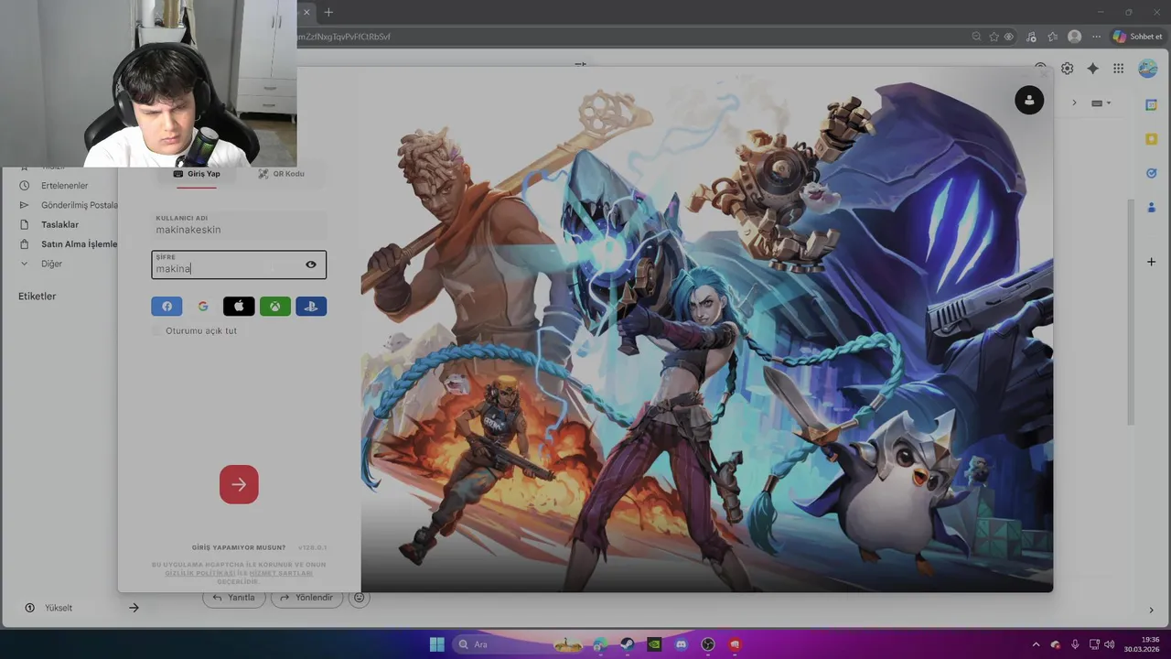Sign in with Facebook button
1171x659 pixels.
coord(167,307)
